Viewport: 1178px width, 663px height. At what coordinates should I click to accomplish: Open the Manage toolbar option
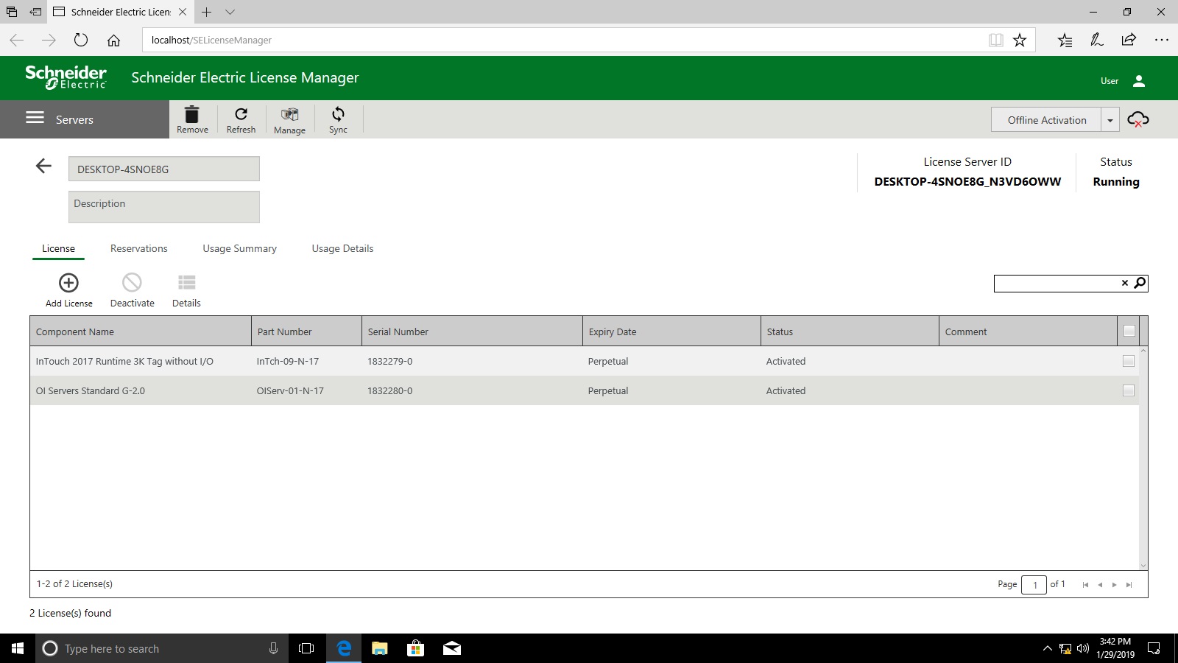pos(289,115)
